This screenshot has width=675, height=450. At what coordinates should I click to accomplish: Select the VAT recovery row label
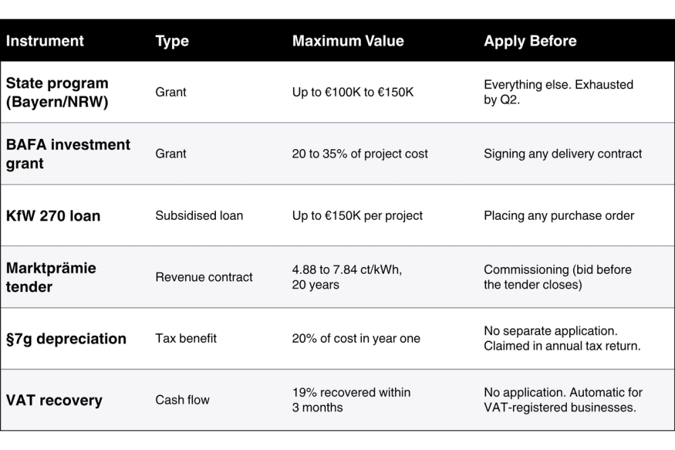(x=54, y=400)
